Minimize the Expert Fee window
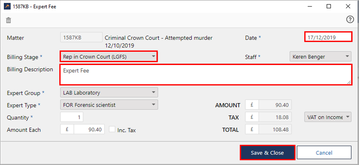 coord(310,6)
